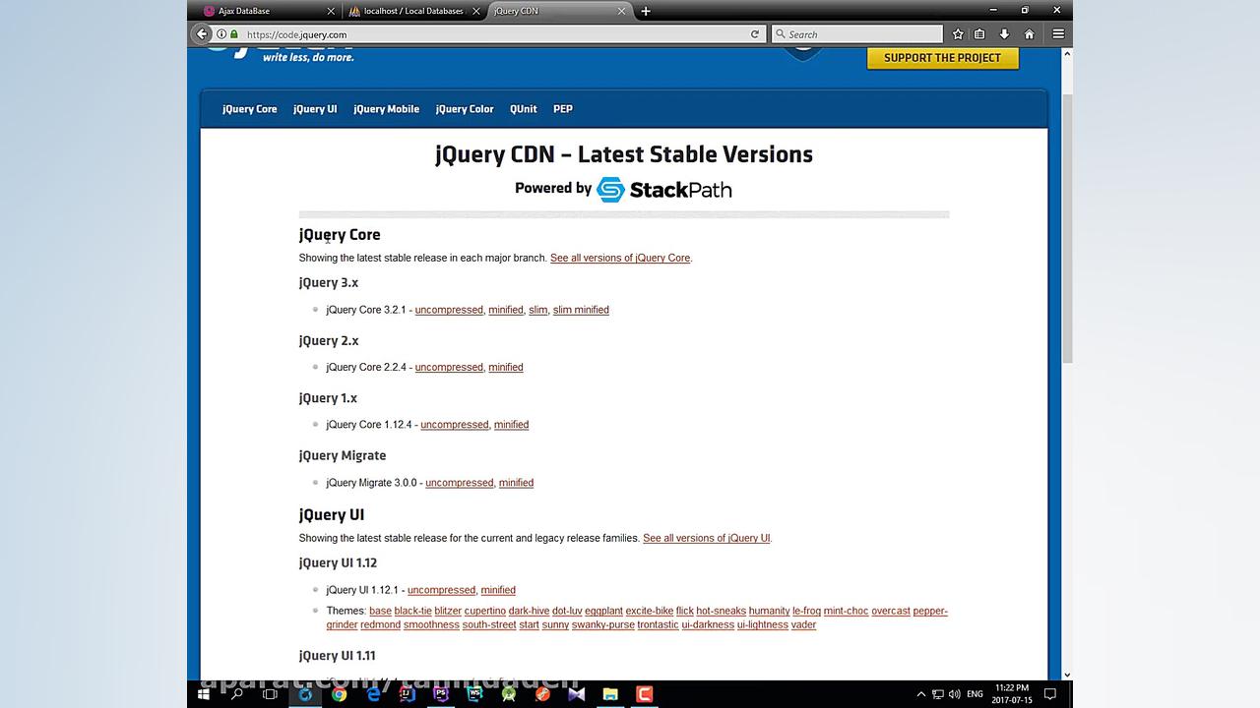The height and width of the screenshot is (708, 1260).
Task: Click the address bar URL field
Action: pos(492,34)
